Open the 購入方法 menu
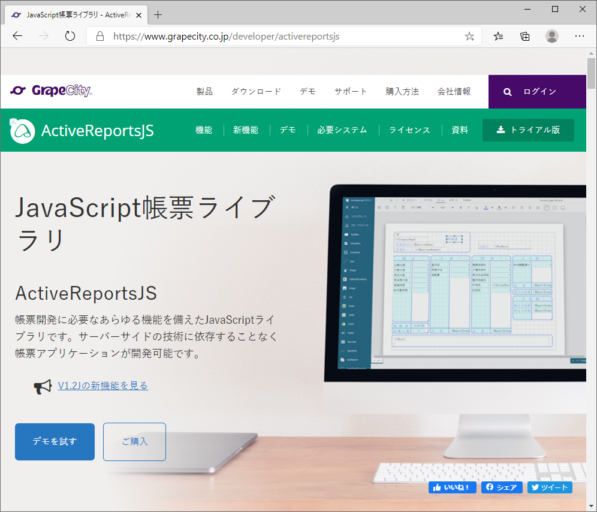This screenshot has height=512, width=597. (x=402, y=91)
